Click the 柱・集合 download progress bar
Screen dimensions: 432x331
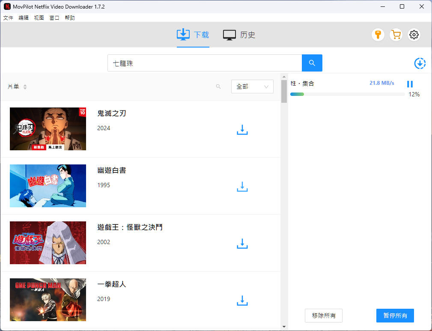click(x=347, y=94)
